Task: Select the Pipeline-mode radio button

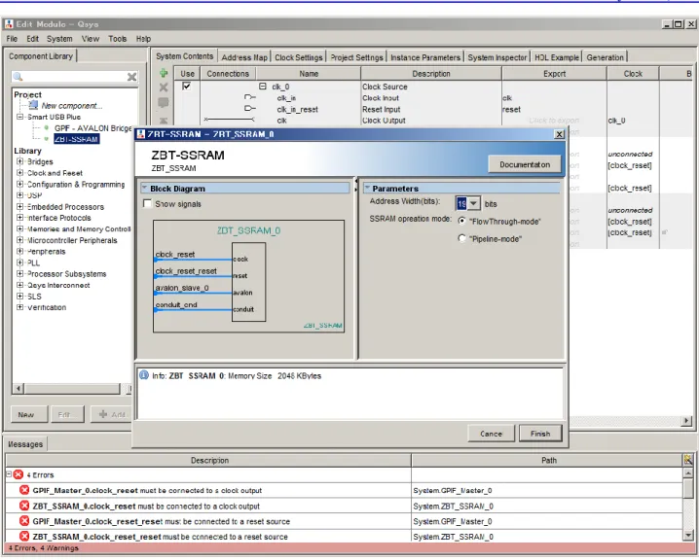Action: click(461, 238)
